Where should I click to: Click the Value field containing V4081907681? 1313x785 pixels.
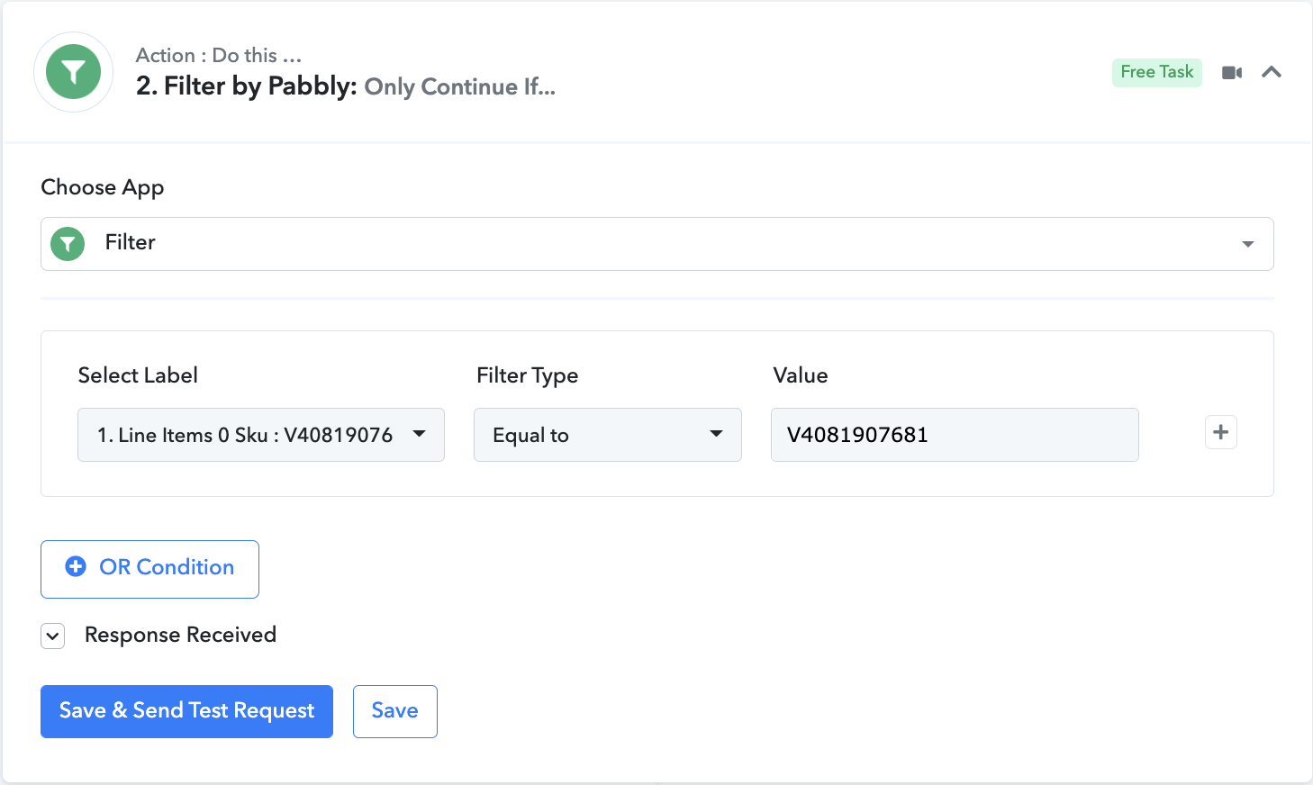[955, 435]
